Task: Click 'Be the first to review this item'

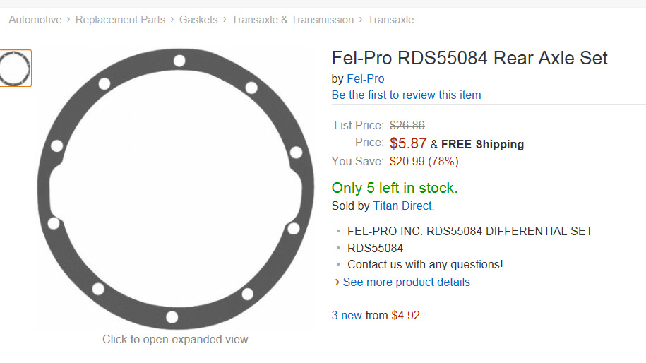Action: (406, 95)
